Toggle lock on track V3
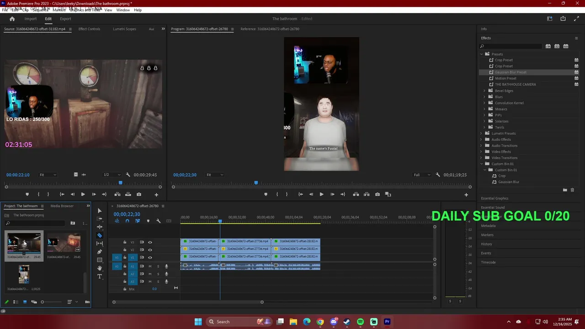585x329 pixels. tap(125, 242)
